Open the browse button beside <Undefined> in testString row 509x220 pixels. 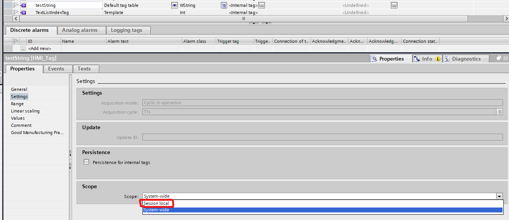pyautogui.click(x=394, y=5)
